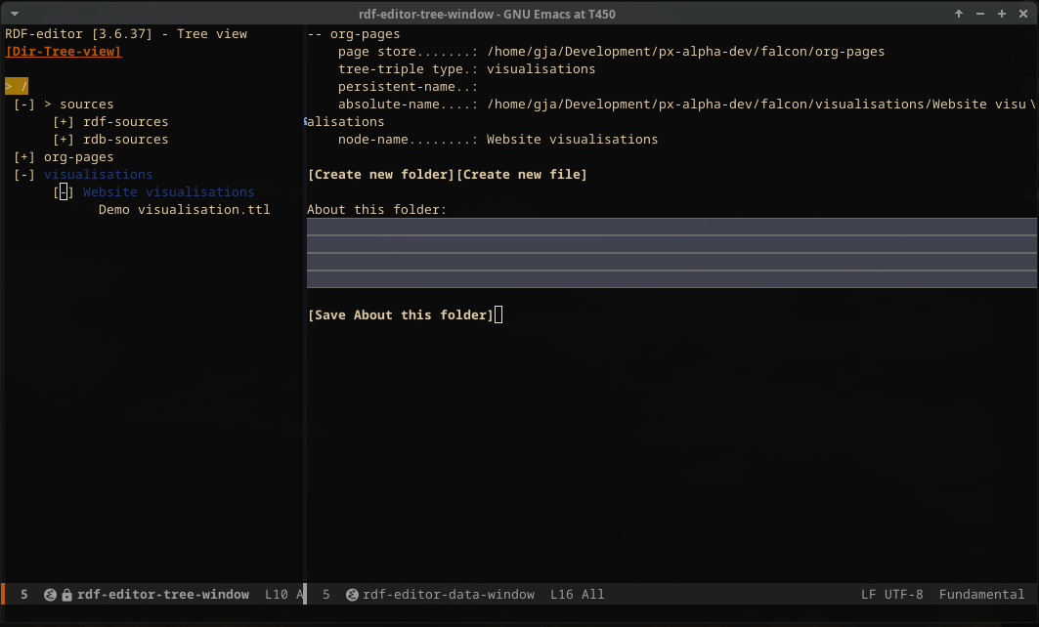Click the Create new file button
Image resolution: width=1039 pixels, height=627 pixels.
(522, 175)
